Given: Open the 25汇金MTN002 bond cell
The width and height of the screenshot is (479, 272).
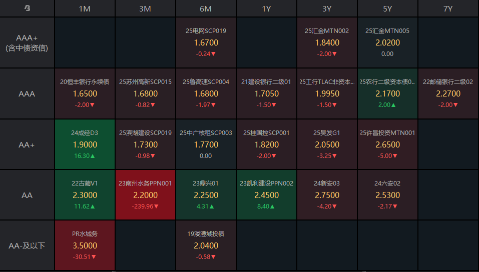Looking at the screenshot, I should tap(327, 42).
